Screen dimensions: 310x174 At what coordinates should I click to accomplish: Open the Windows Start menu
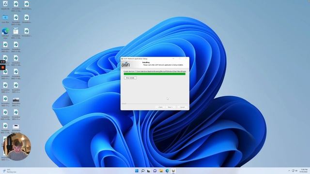(137, 171)
